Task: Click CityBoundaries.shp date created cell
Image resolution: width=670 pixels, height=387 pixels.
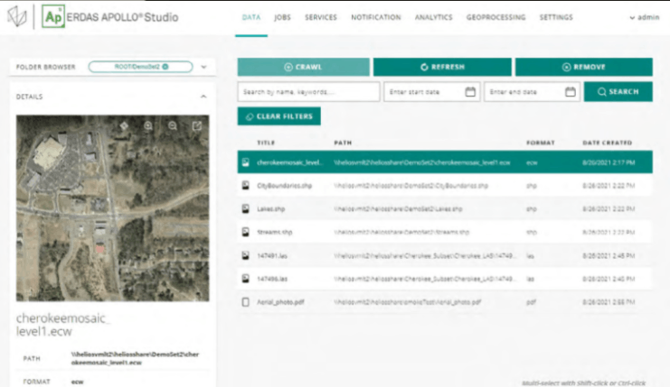Action: (609, 186)
